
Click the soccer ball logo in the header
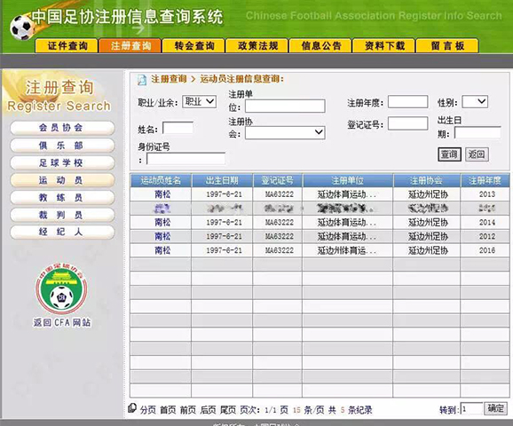point(21,28)
